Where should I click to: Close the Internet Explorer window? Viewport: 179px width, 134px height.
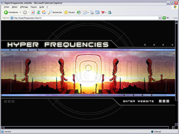(x=176, y=3)
